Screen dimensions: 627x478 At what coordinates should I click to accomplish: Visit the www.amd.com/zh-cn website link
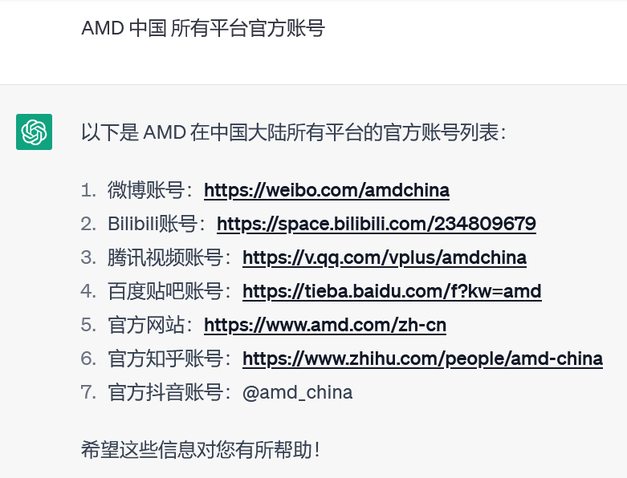(325, 326)
